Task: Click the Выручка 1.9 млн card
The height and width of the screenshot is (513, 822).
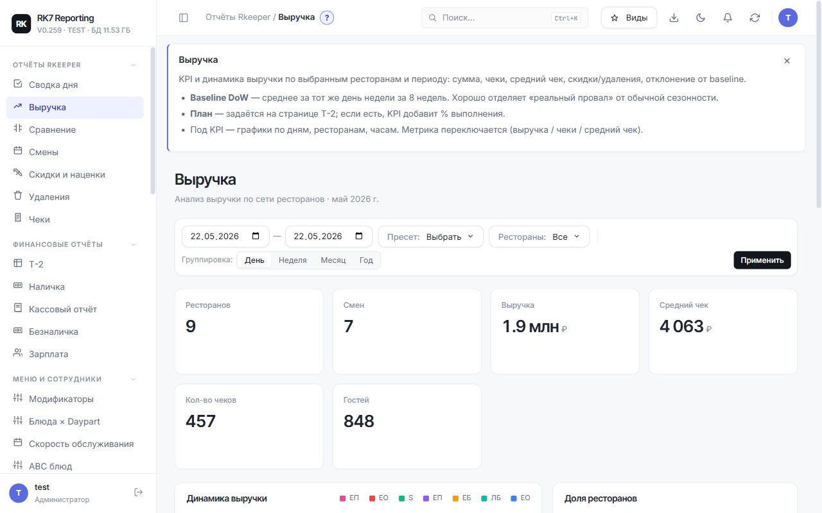Action: click(x=565, y=332)
